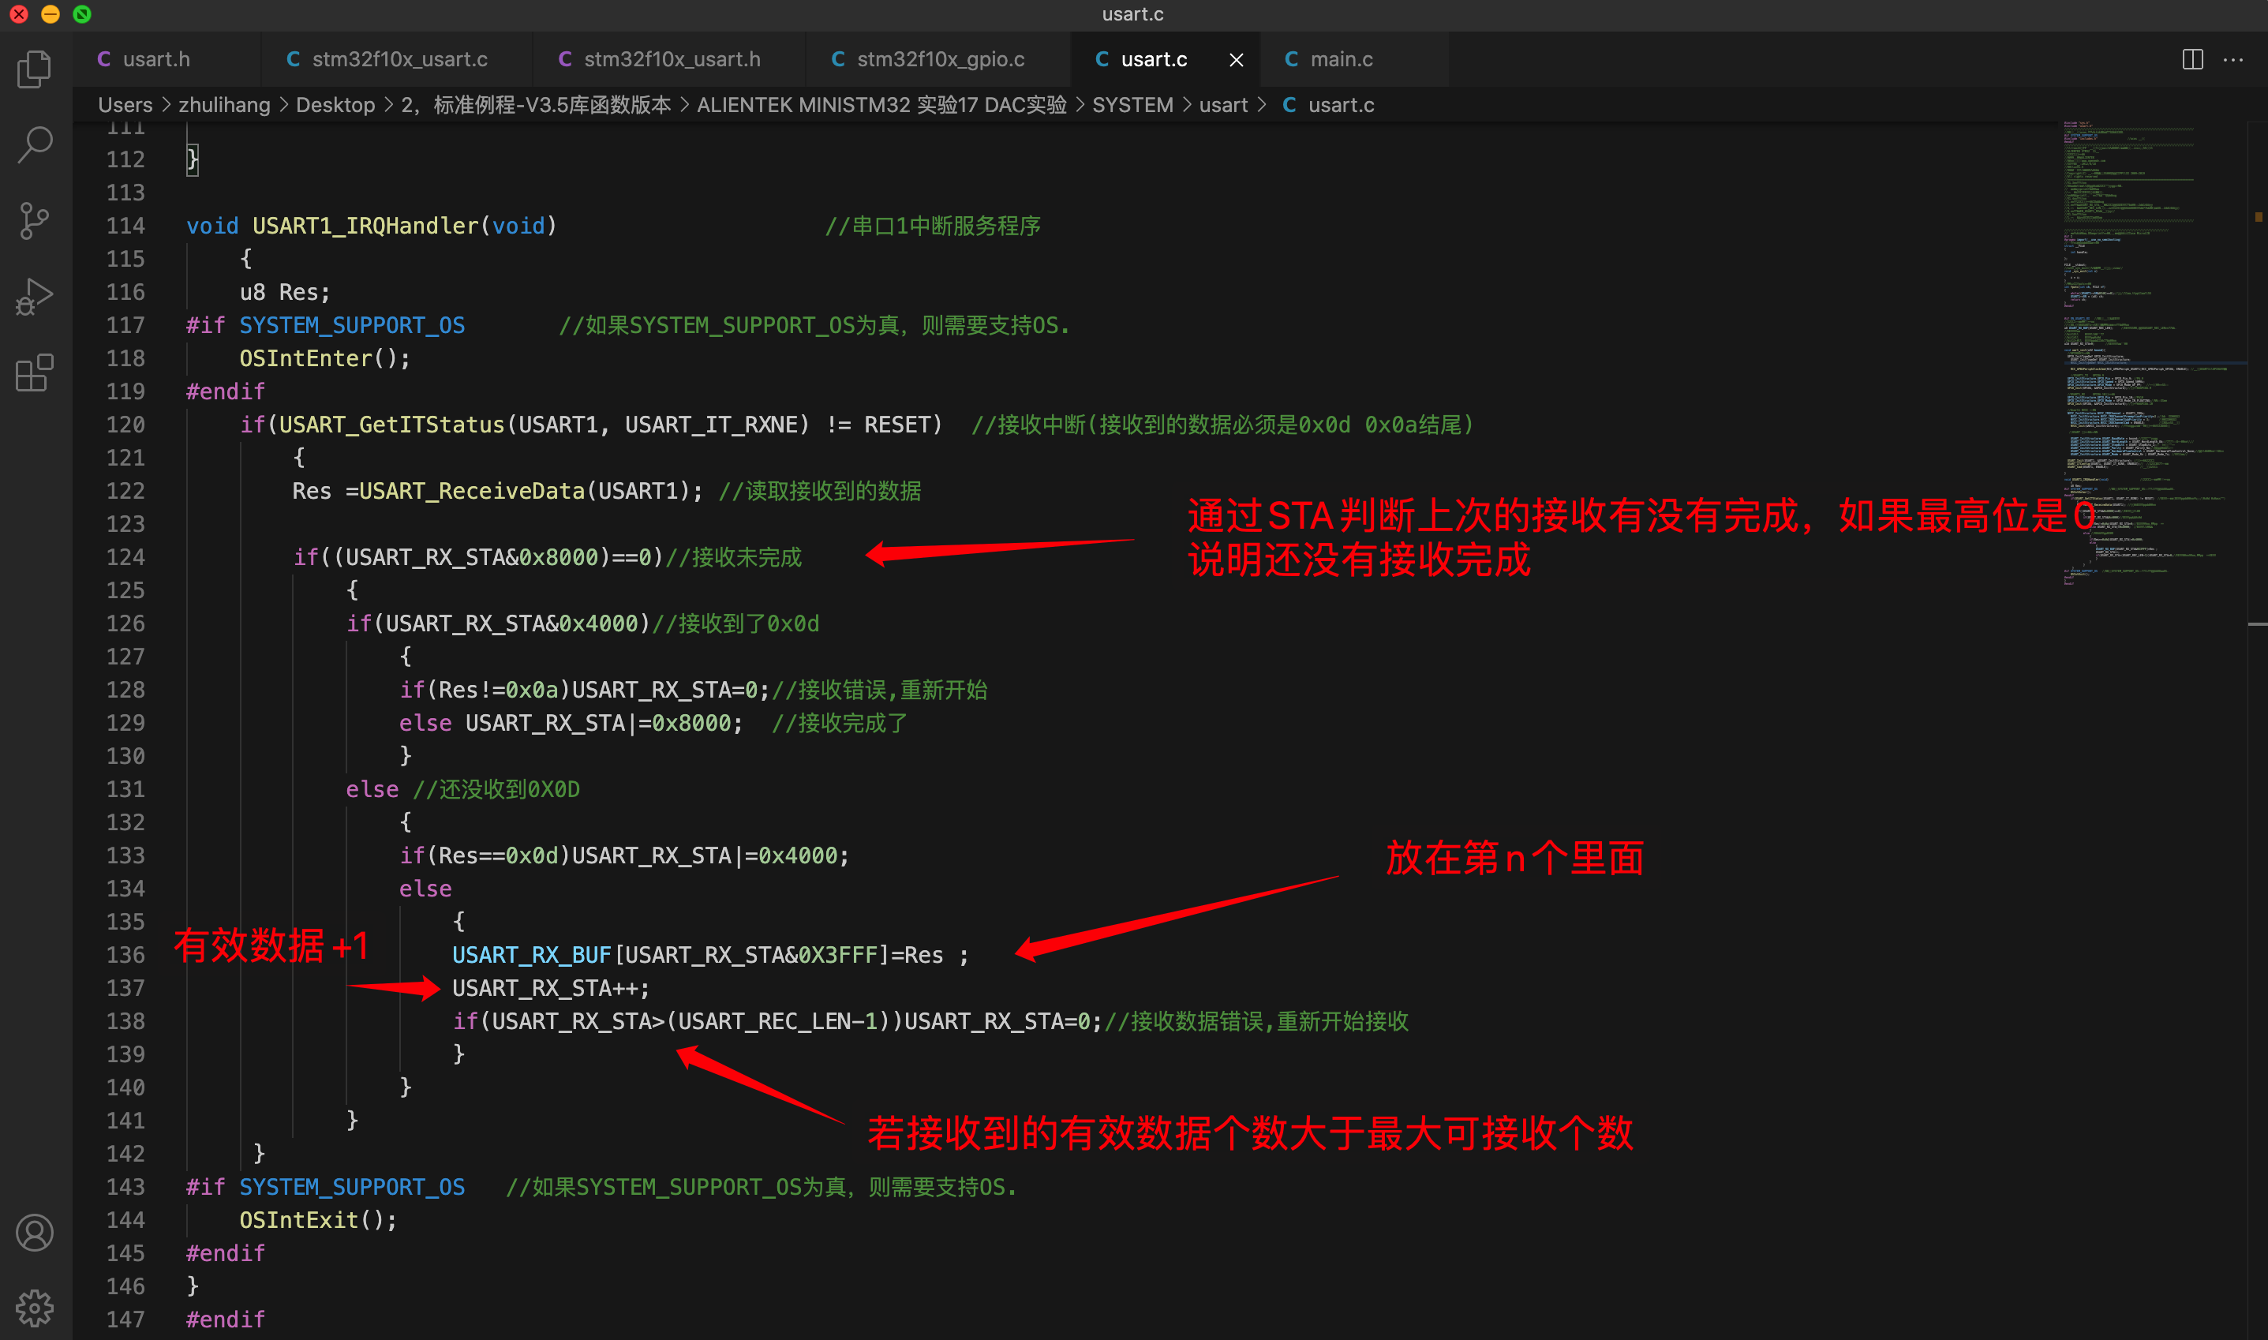Click #endif on line 147

click(x=226, y=1319)
